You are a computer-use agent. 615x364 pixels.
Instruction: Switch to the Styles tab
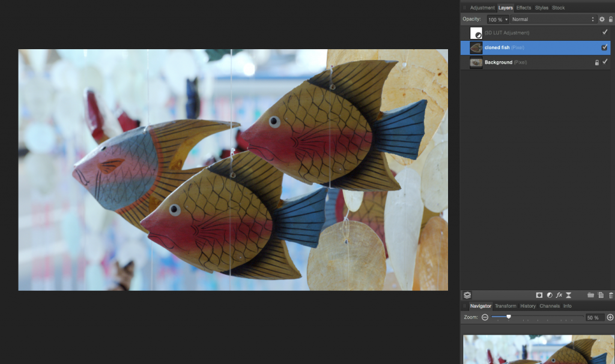[x=542, y=8]
